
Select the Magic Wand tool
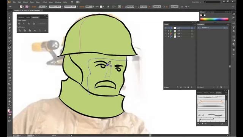pos(9,21)
